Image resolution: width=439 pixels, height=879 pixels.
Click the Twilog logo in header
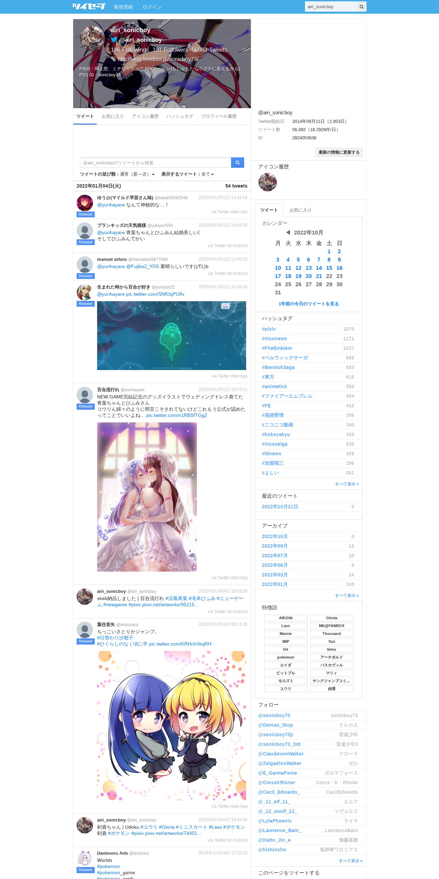[89, 7]
